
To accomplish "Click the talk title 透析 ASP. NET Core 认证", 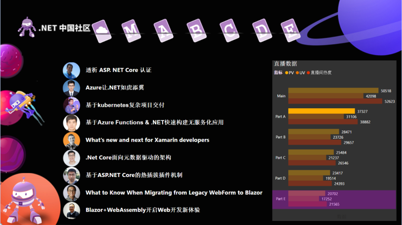I will click(x=118, y=70).
